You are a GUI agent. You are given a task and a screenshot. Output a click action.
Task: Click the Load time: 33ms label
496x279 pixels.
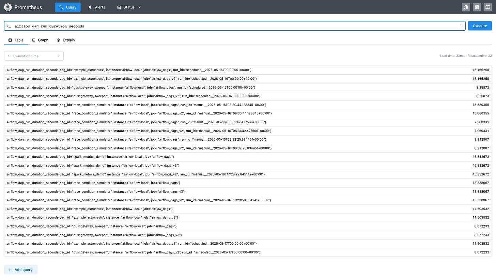coord(452,56)
